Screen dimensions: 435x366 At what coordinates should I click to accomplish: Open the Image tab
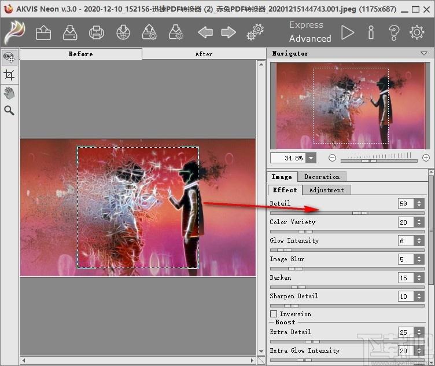click(x=282, y=177)
